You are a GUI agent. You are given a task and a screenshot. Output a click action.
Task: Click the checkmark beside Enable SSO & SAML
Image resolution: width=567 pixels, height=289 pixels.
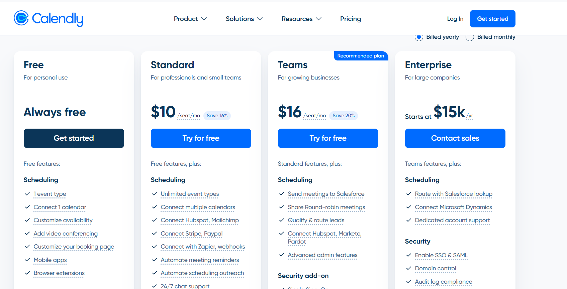click(409, 255)
